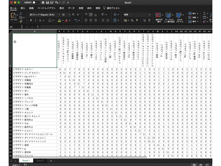The height and width of the screenshot is (166, 221).
Task: Click the Home icon in title bar
Action: [43, 2]
